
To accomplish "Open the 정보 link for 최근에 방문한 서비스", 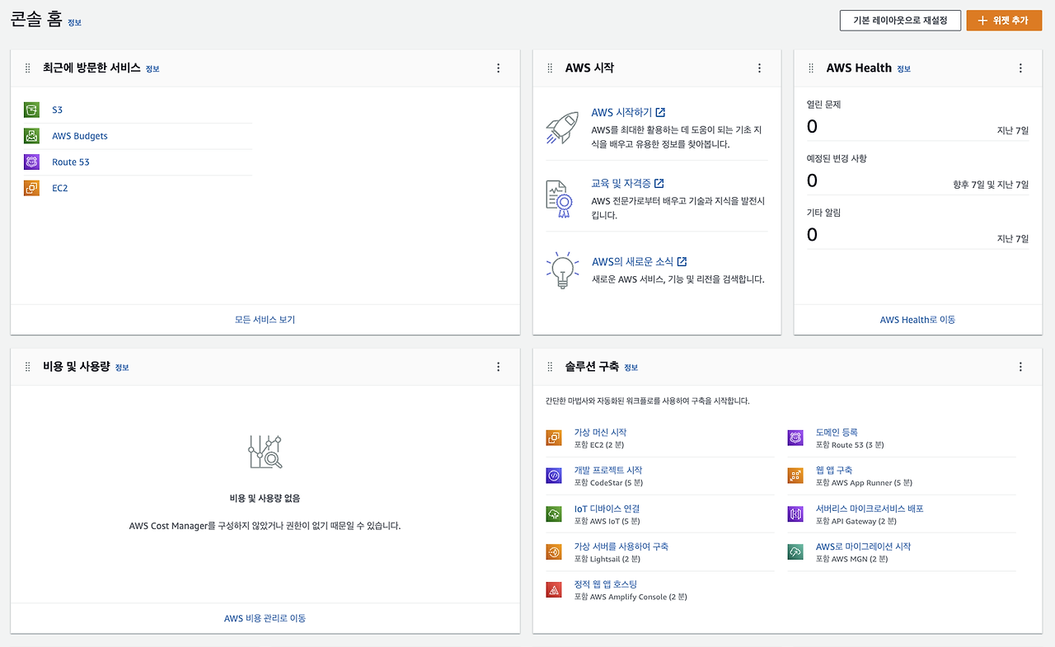I will pyautogui.click(x=152, y=69).
